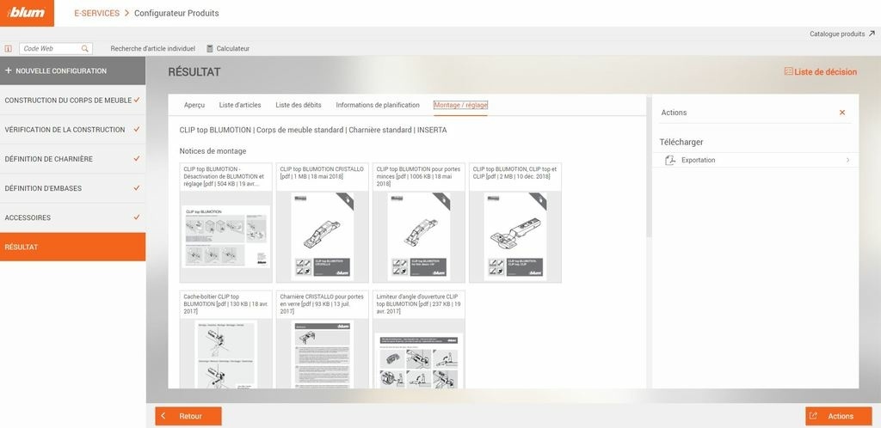The height and width of the screenshot is (428, 881).
Task: Click the Télécharger heading
Action: (681, 142)
